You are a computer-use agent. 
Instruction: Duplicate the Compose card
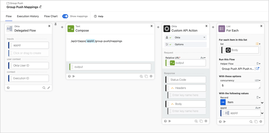coord(146,76)
